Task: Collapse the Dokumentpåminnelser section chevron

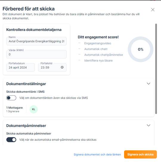Action: pos(148,125)
